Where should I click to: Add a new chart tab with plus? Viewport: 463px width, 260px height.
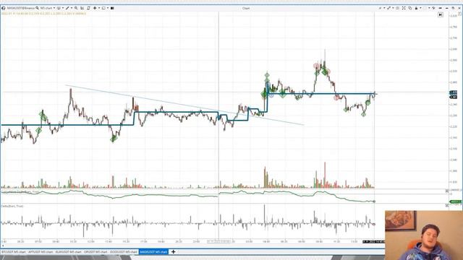(x=174, y=252)
